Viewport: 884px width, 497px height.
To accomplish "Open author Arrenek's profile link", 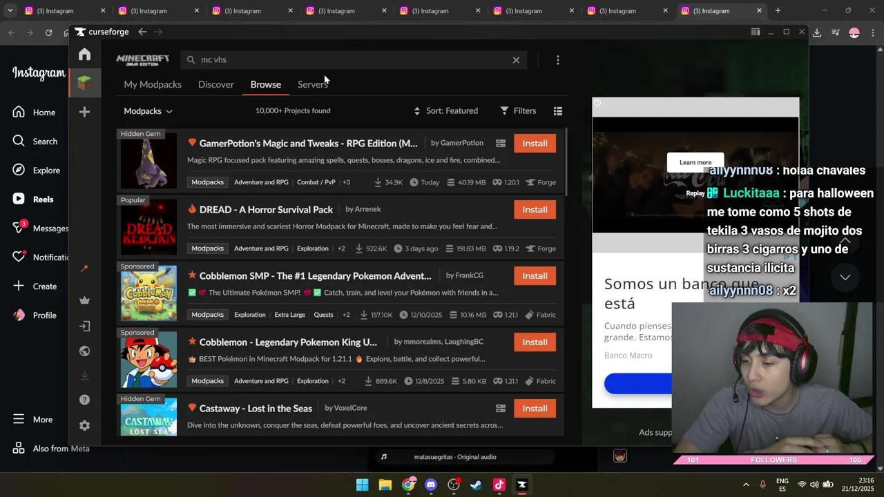I will pos(367,209).
